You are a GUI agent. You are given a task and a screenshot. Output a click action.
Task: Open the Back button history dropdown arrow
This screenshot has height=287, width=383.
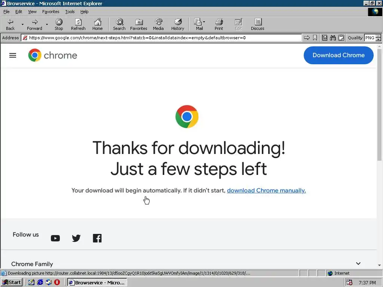pos(22,24)
